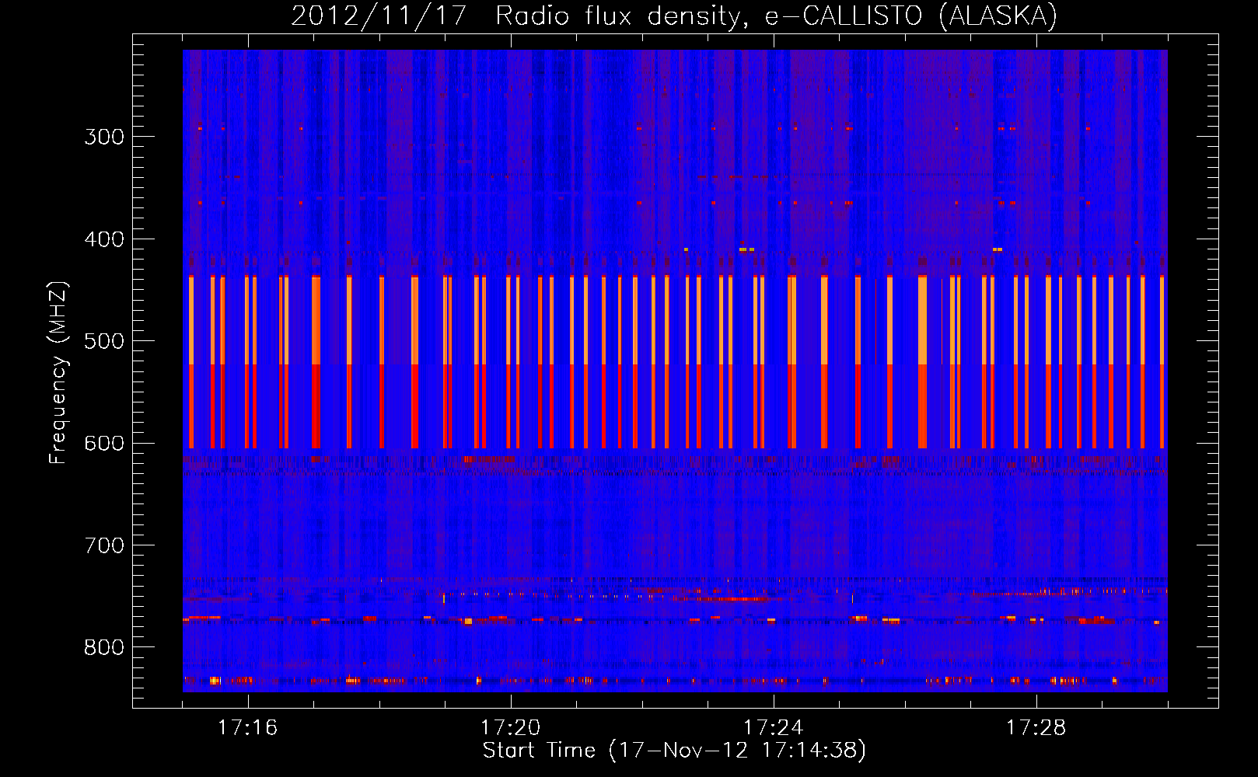Click the 17:24 time tick label
Image resolution: width=1258 pixels, height=777 pixels.
[x=774, y=728]
